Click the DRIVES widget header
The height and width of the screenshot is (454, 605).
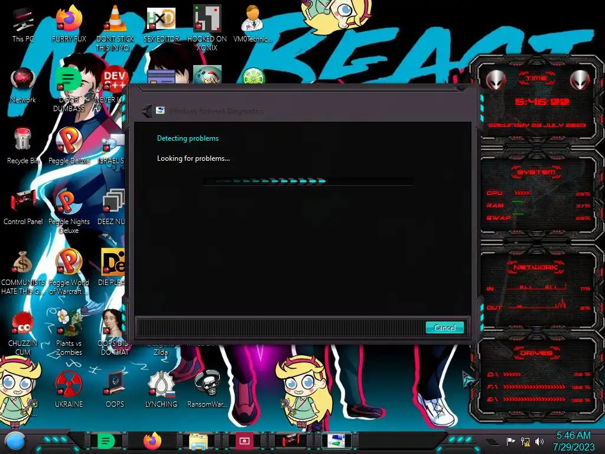click(536, 353)
